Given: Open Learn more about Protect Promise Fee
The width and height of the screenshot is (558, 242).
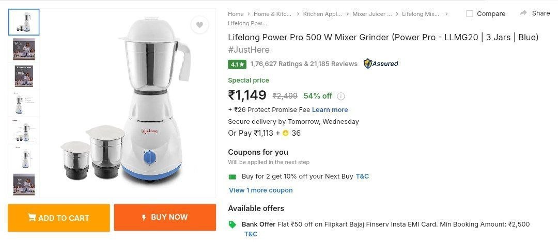Looking at the screenshot, I should 330,109.
